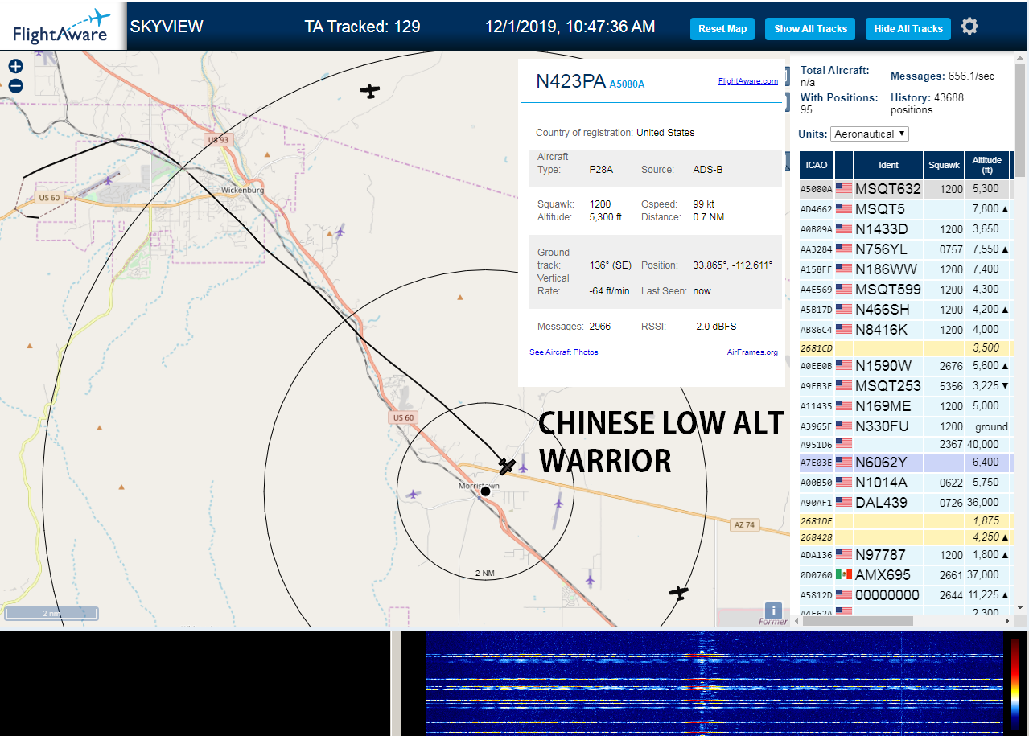Screen dimensions: 1029x736
Task: Click the FlightAware logo
Action: pos(63,27)
